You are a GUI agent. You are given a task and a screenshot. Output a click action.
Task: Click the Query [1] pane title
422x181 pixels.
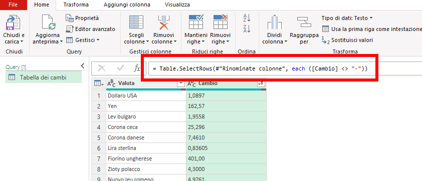coord(16,67)
